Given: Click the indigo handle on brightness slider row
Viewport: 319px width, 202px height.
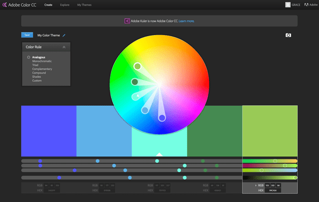Looking at the screenshot, I should coord(59,178).
